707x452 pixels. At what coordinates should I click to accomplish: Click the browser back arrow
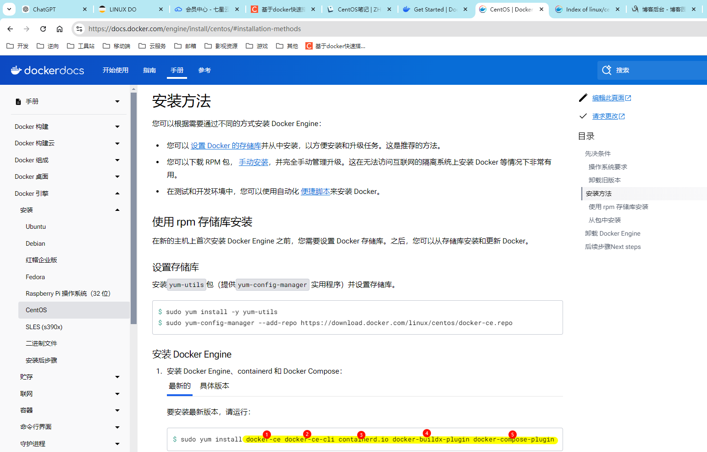pos(10,29)
